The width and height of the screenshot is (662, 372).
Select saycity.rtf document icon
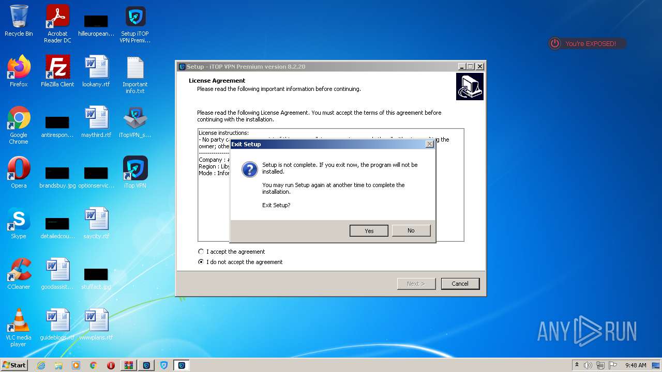click(96, 223)
